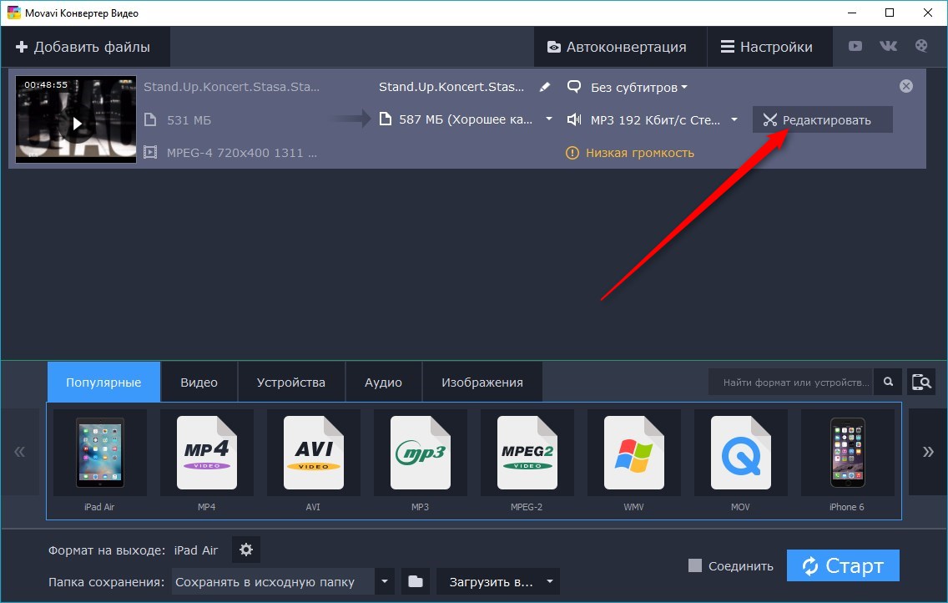Click the device detection icon

click(921, 383)
